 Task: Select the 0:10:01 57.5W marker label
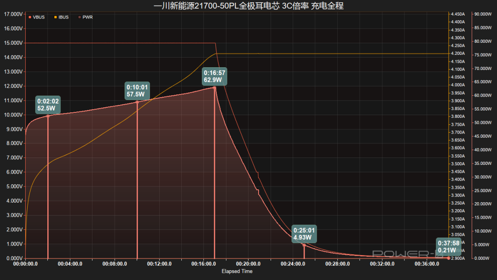pyautogui.click(x=137, y=91)
